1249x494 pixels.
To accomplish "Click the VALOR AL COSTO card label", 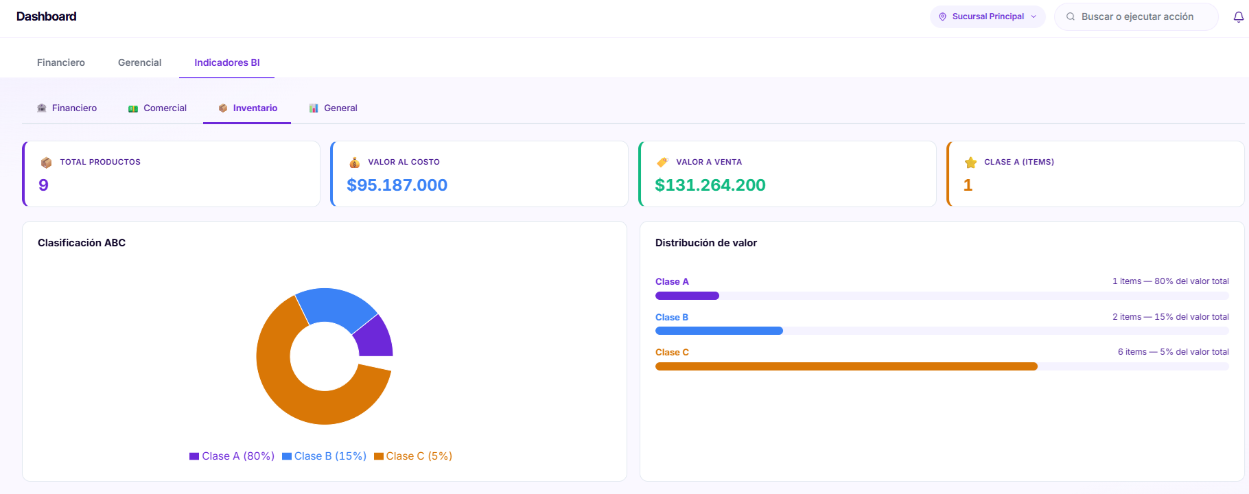I will [404, 162].
